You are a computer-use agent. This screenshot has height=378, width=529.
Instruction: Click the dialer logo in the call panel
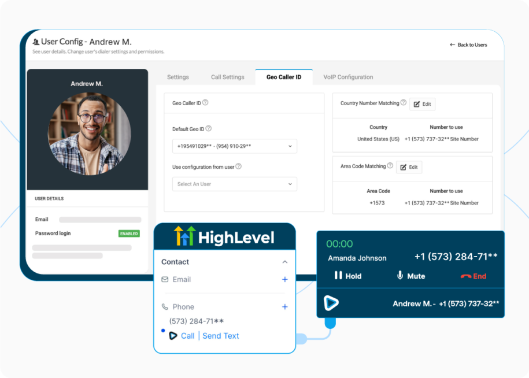click(331, 303)
